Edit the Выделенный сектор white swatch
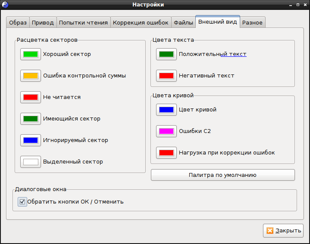Viewport: 310px width, 244px height. (31, 162)
